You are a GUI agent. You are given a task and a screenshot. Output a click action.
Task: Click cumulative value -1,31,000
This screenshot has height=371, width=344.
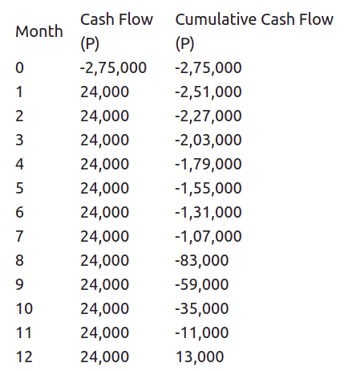208,212
